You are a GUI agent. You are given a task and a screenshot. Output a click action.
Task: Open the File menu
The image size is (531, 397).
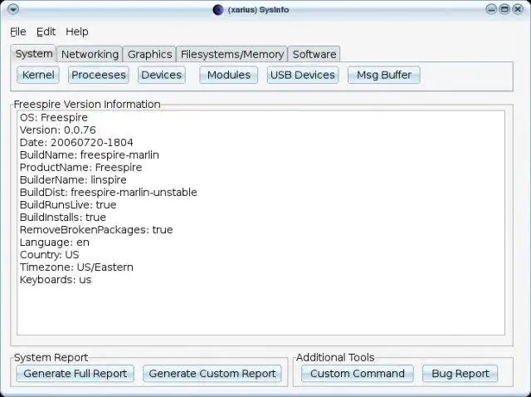coord(18,32)
